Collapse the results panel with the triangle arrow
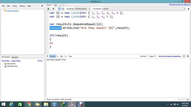Image resolution: width=191 pixels, height=107 pixels. 47,56
